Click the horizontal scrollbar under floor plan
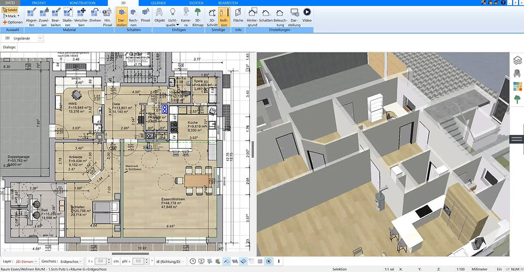Image resolution: width=524 pixels, height=272 pixels. click(x=130, y=254)
